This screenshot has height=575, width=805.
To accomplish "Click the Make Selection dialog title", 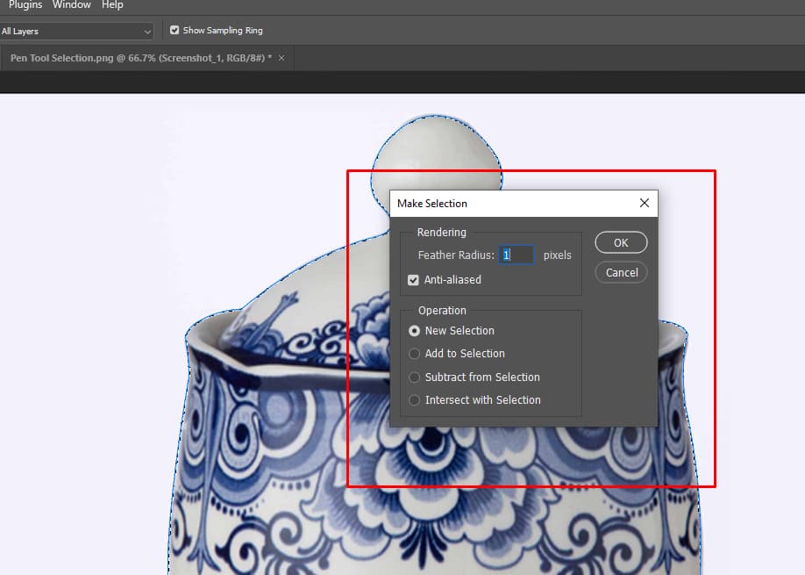I will pyautogui.click(x=432, y=204).
